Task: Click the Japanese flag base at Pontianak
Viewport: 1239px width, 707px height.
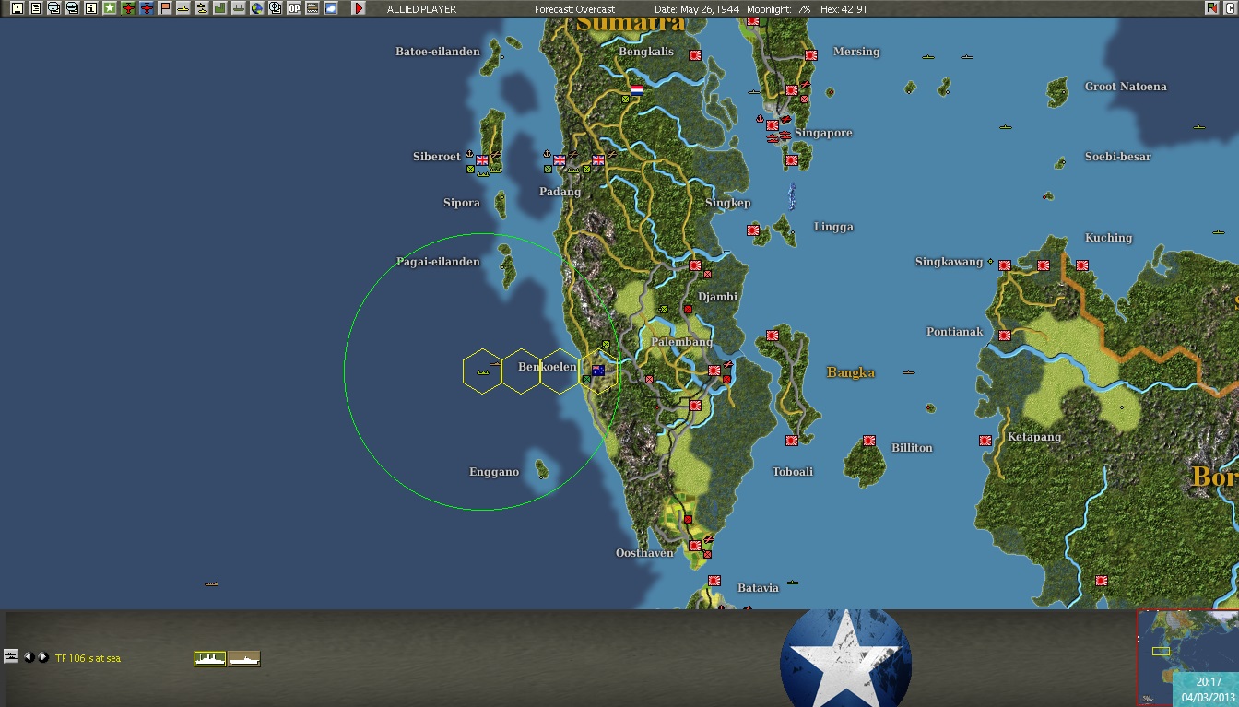Action: click(1004, 336)
